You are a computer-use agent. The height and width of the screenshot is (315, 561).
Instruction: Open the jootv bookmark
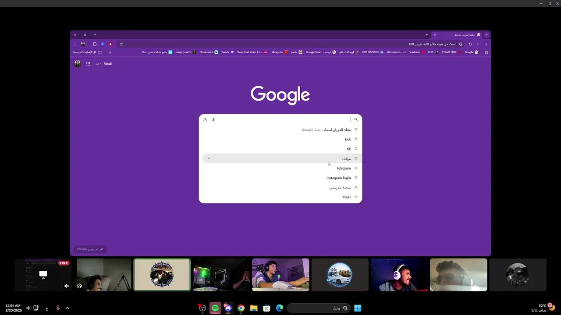(x=297, y=52)
